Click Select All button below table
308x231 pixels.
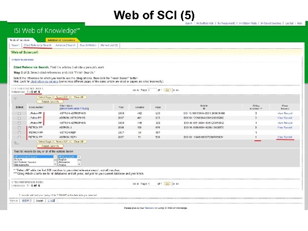click(62, 142)
